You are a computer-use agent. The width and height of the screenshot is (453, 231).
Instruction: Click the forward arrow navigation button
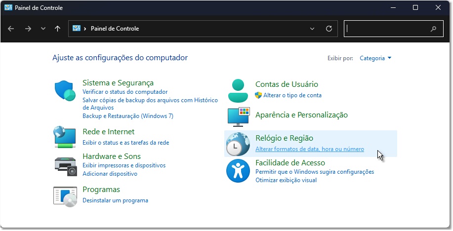coord(28,29)
